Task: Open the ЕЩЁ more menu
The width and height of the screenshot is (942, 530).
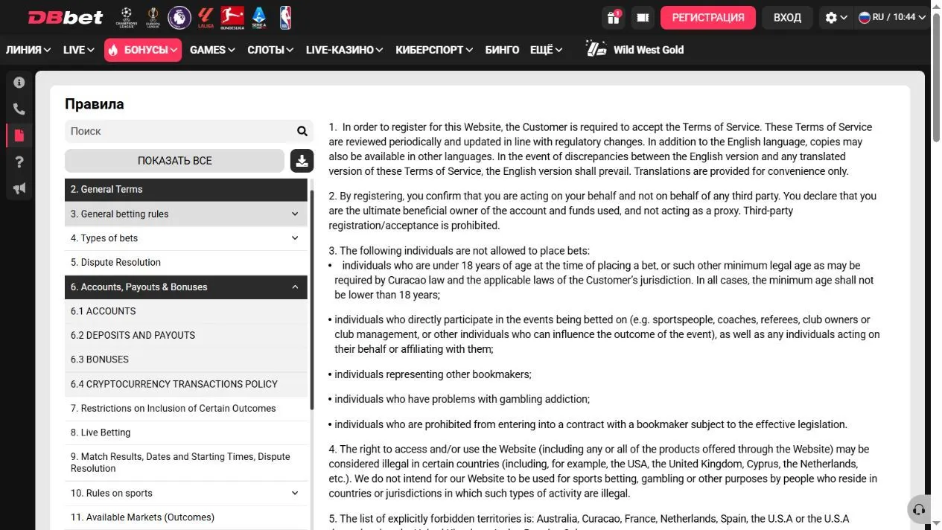Action: coord(547,50)
